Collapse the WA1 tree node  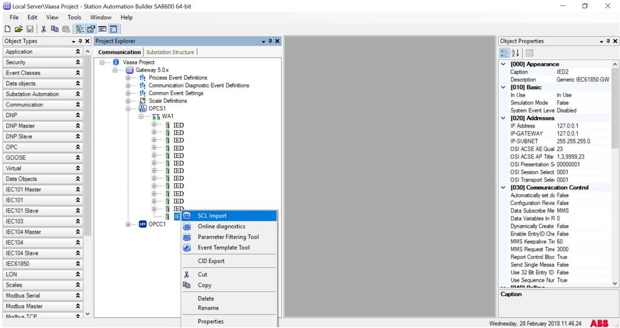141,116
